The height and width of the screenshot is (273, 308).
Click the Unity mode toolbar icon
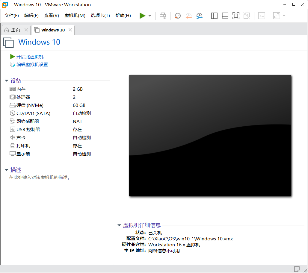[247, 16]
